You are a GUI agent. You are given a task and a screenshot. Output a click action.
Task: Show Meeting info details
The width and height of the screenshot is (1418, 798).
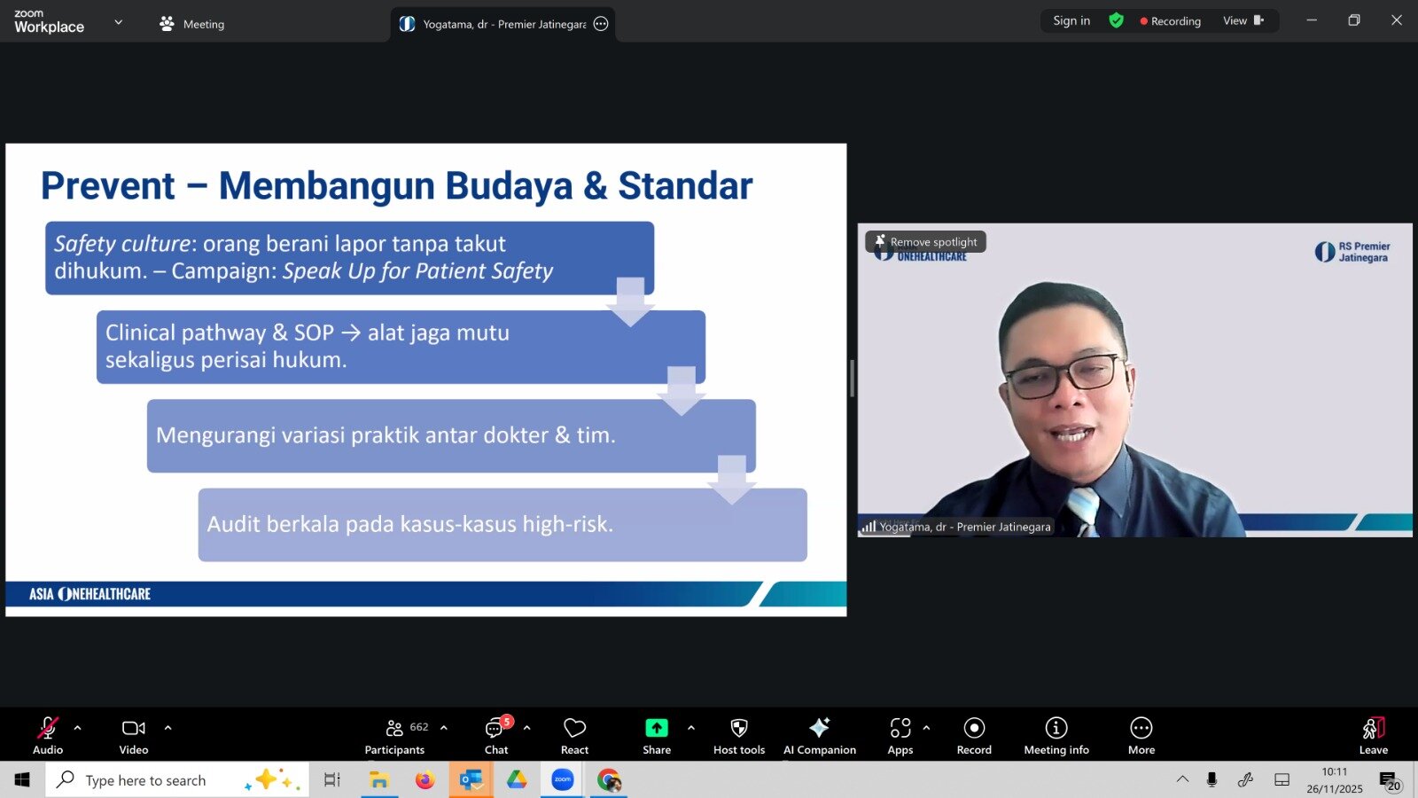(1056, 735)
